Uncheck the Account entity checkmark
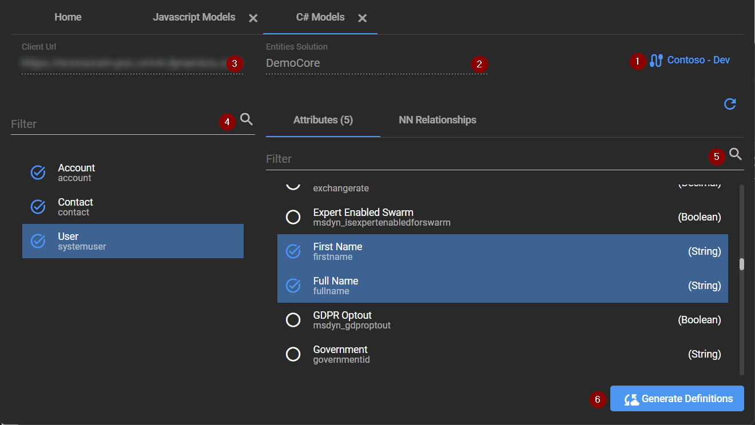Image resolution: width=755 pixels, height=425 pixels. pos(38,173)
